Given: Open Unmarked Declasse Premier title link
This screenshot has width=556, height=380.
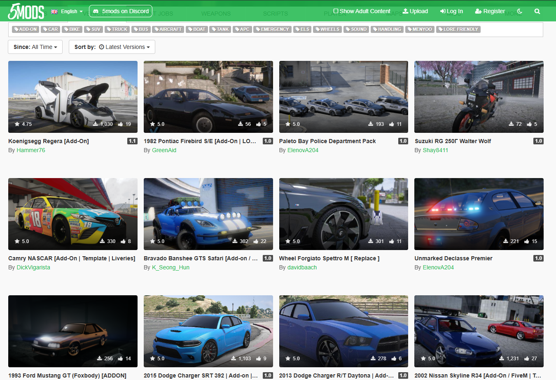Looking at the screenshot, I should (x=453, y=258).
